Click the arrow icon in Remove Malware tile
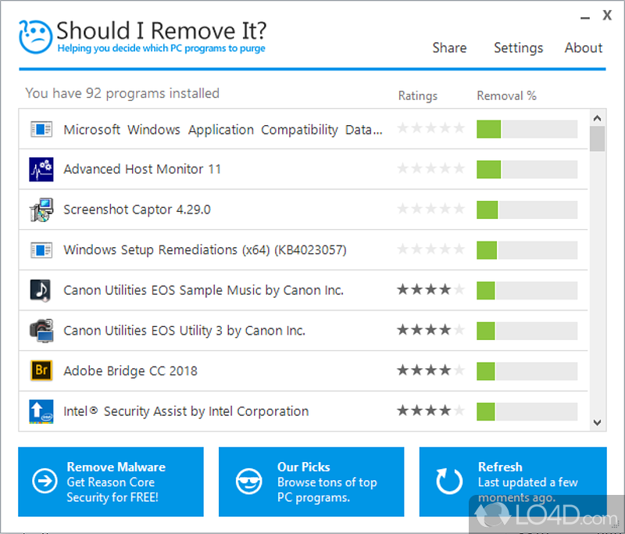The width and height of the screenshot is (625, 534). pos(45,481)
